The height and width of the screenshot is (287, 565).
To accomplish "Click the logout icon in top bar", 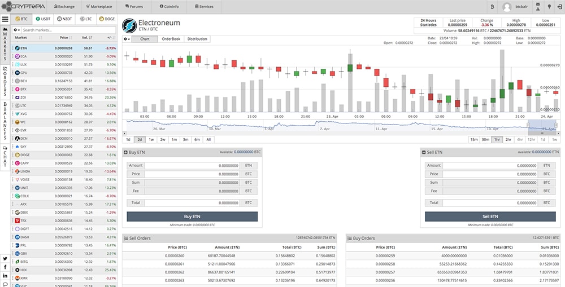I will [x=558, y=7].
